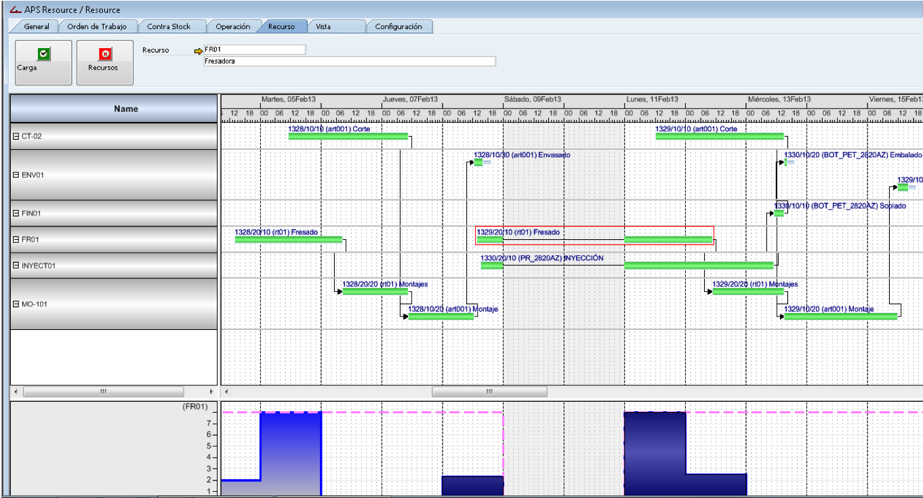The image size is (923, 498).
Task: Collapse the INYECT01 resource row
Action: pyautogui.click(x=16, y=266)
